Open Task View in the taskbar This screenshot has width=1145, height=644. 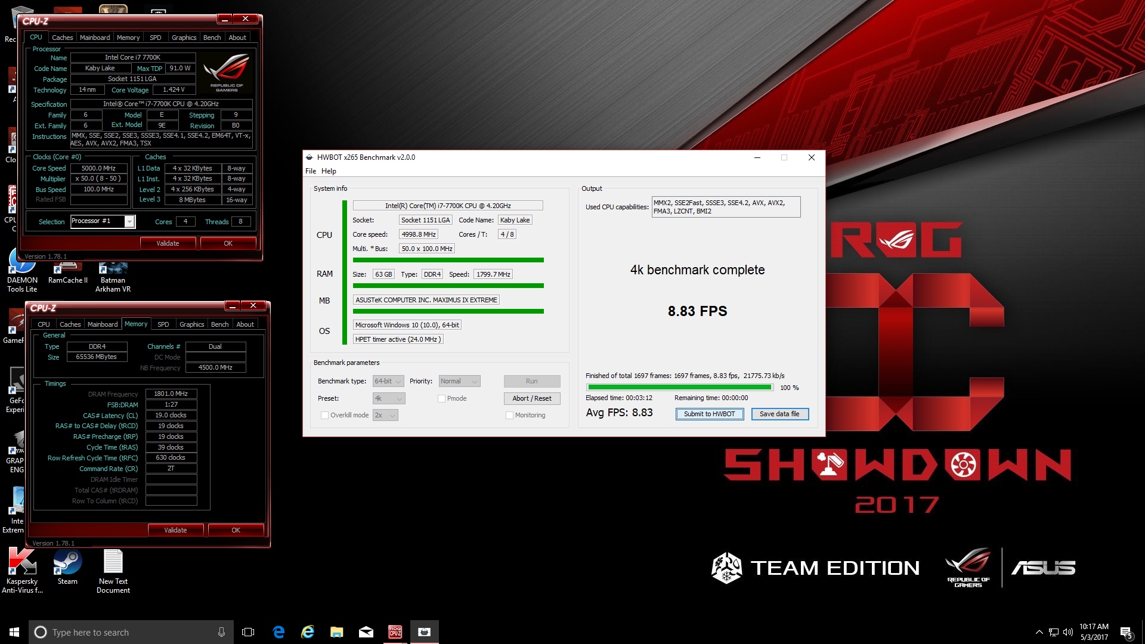(x=248, y=632)
